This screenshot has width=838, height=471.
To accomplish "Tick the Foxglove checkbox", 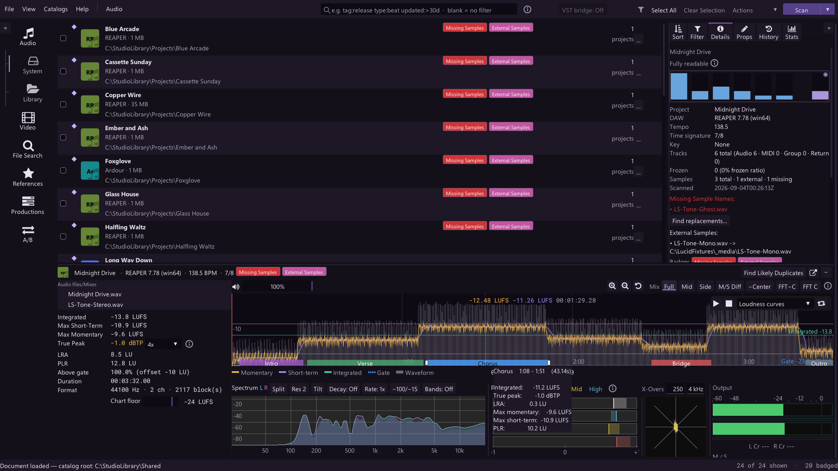I will (x=63, y=170).
